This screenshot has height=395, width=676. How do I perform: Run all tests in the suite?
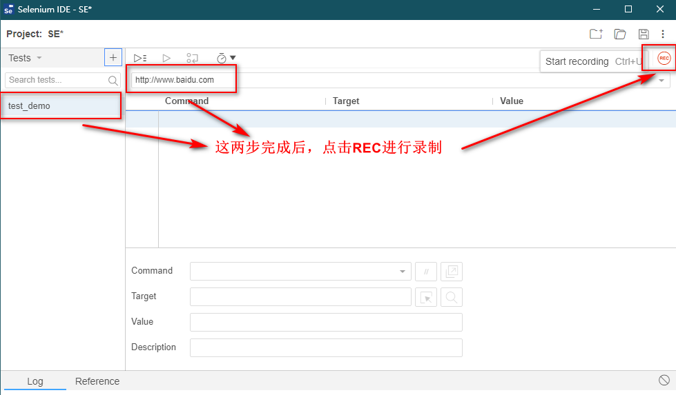pyautogui.click(x=140, y=59)
